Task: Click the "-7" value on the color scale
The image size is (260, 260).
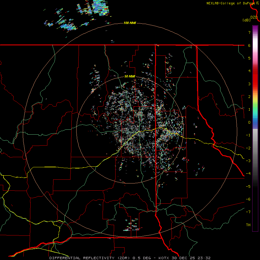Action: [x=248, y=212]
